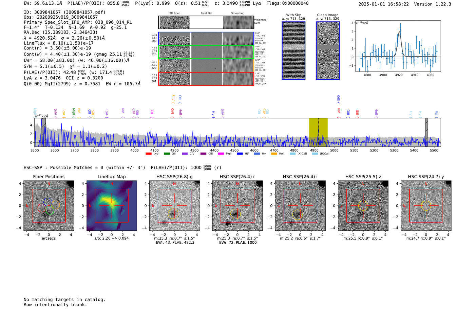475x323 pixels.
Task: Click the purple CIV legend swatch
Action: point(185,154)
